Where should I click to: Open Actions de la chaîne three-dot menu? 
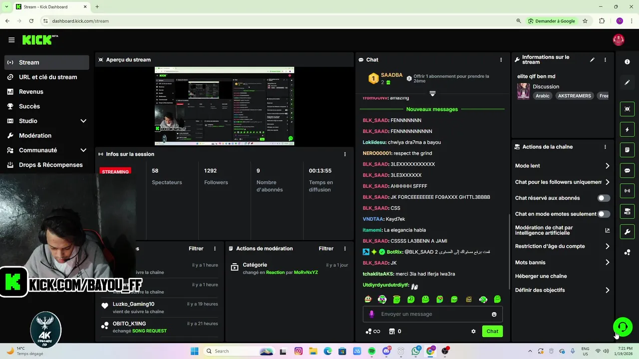605,147
